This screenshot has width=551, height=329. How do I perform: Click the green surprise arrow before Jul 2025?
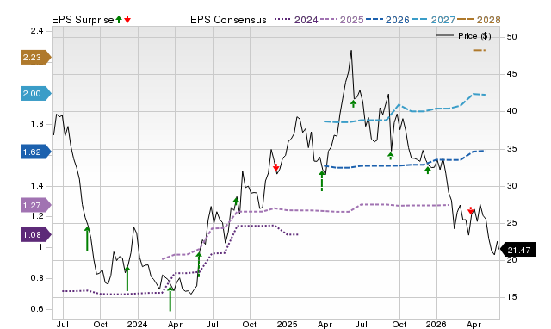[x=353, y=103]
